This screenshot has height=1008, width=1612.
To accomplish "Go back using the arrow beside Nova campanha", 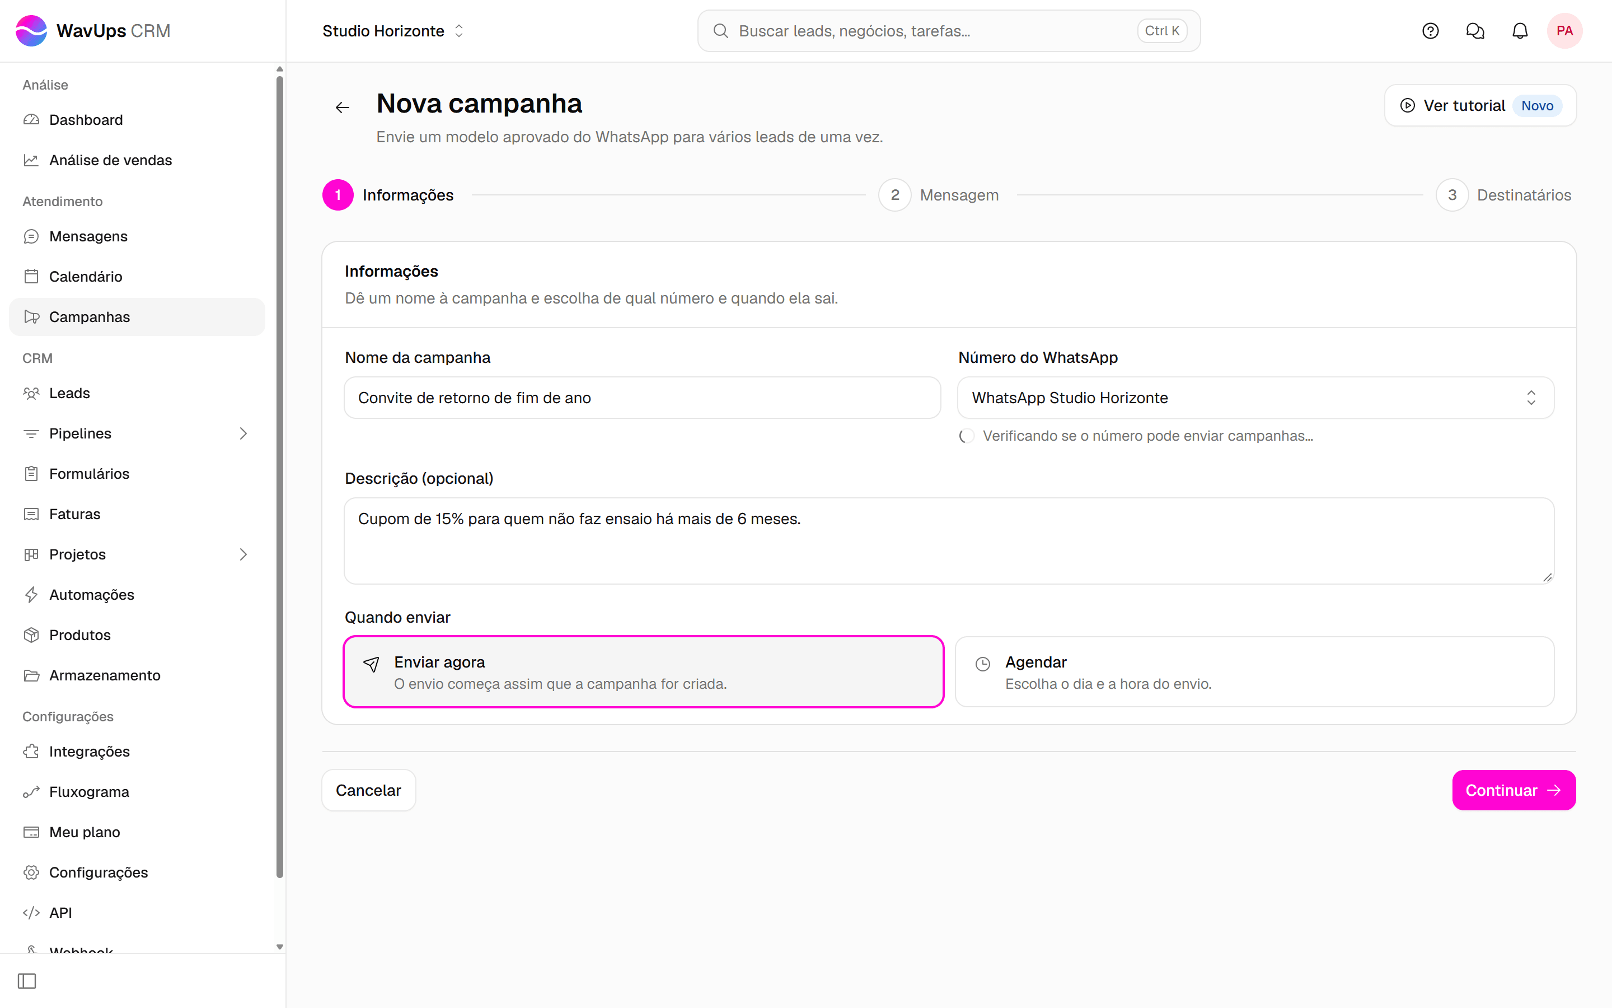I will pyautogui.click(x=343, y=108).
